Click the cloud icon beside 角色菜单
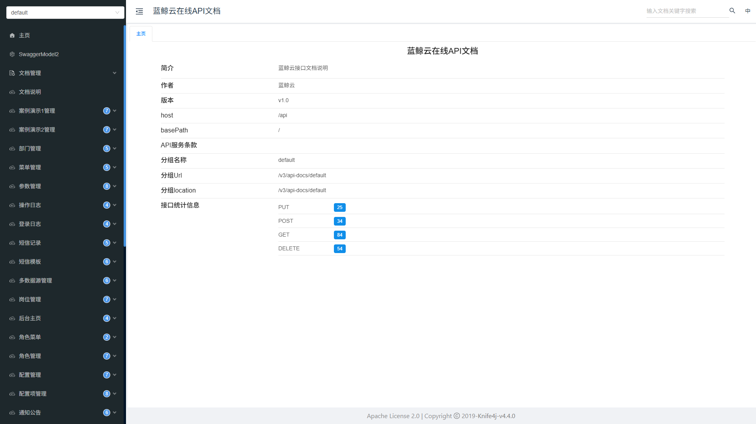Viewport: 756px width, 424px height. 12,337
